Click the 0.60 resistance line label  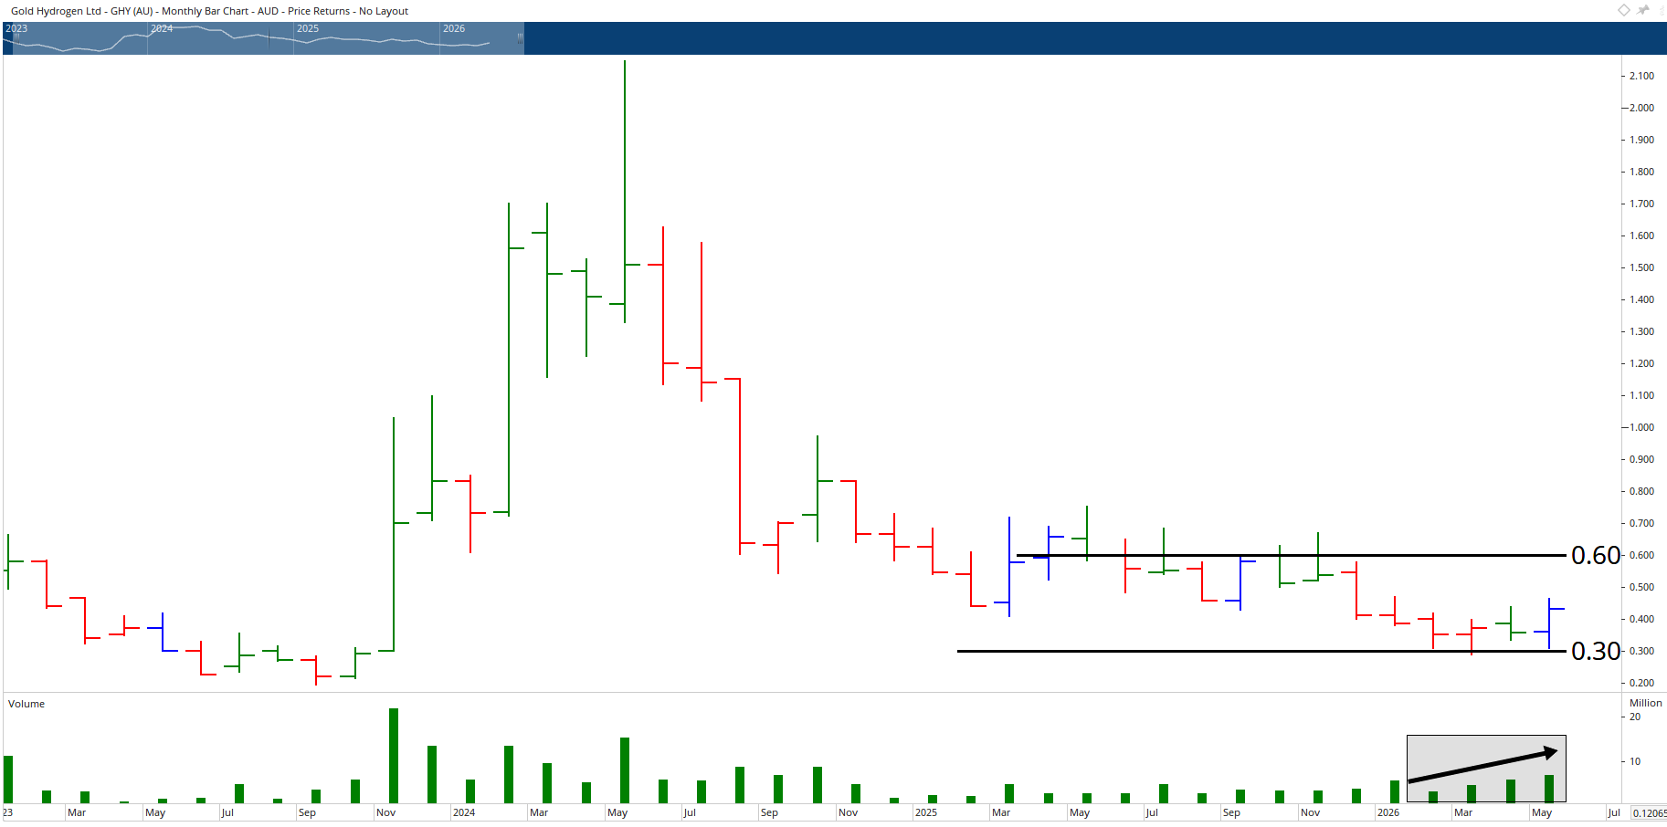coord(1595,555)
